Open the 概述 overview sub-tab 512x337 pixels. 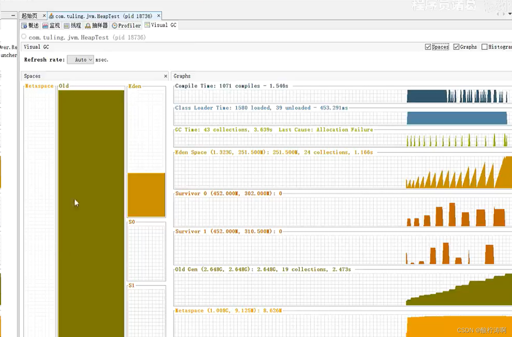pos(30,25)
